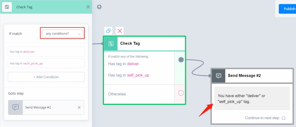Expand the dropdown chevron next to If match
The image size is (296, 127).
[x=79, y=34]
